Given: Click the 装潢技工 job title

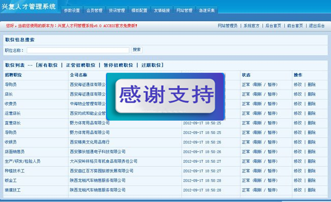Looking at the screenshot, I should 13,190.
